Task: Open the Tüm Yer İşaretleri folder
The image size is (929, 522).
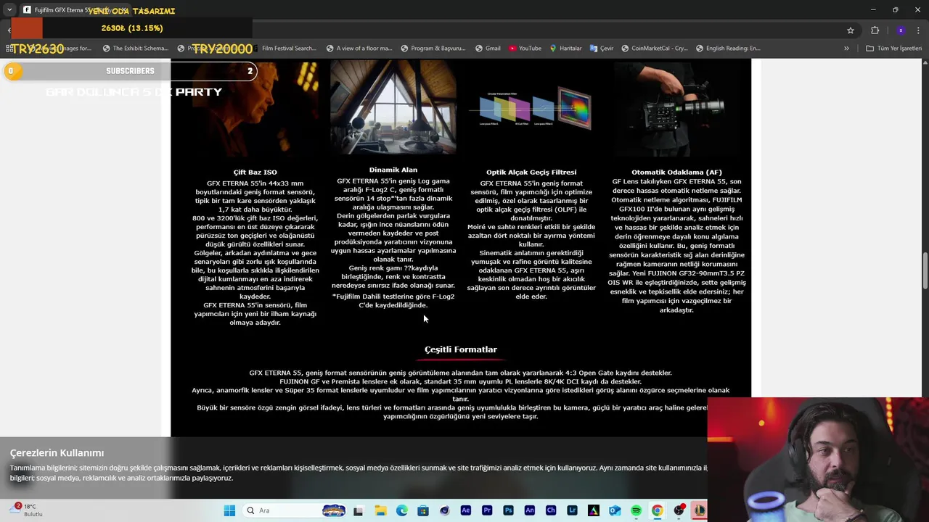Action: click(x=894, y=49)
